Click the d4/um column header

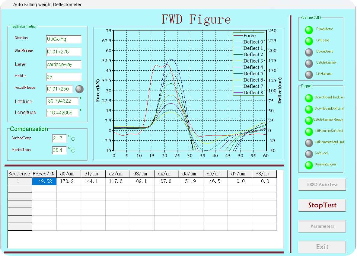[x=167, y=174]
